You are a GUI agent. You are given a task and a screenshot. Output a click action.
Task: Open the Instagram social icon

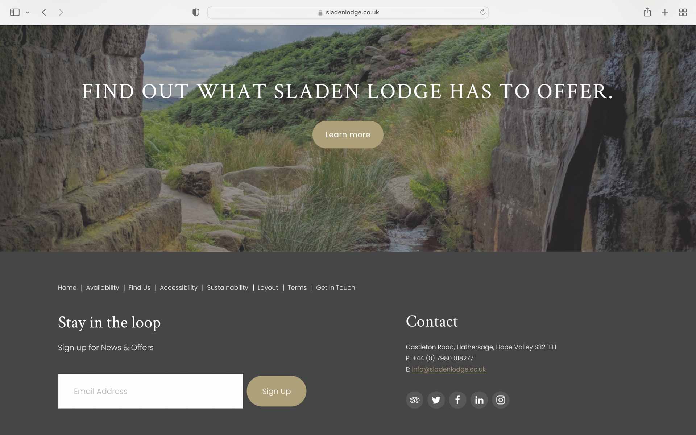click(501, 400)
